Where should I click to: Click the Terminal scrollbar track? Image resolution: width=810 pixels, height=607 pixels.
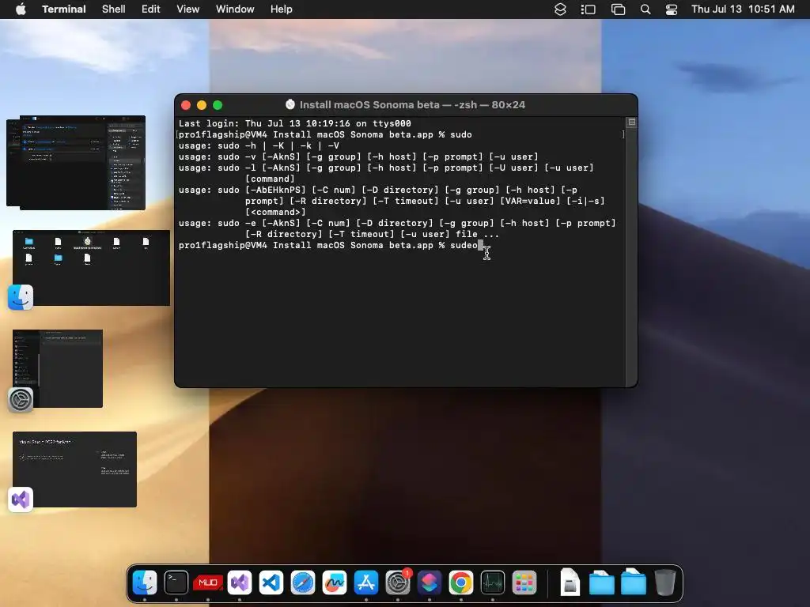click(631, 257)
